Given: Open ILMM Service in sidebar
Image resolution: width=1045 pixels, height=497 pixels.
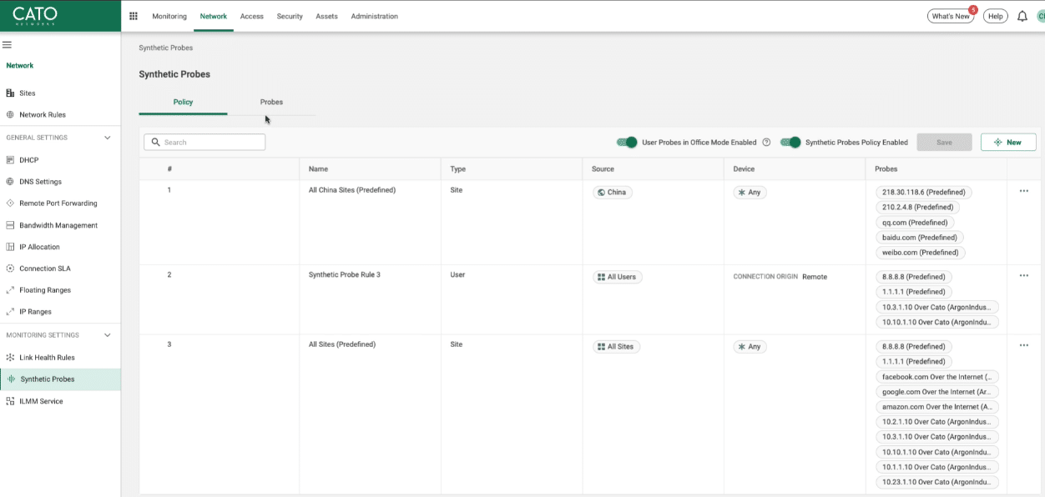Looking at the screenshot, I should point(41,401).
